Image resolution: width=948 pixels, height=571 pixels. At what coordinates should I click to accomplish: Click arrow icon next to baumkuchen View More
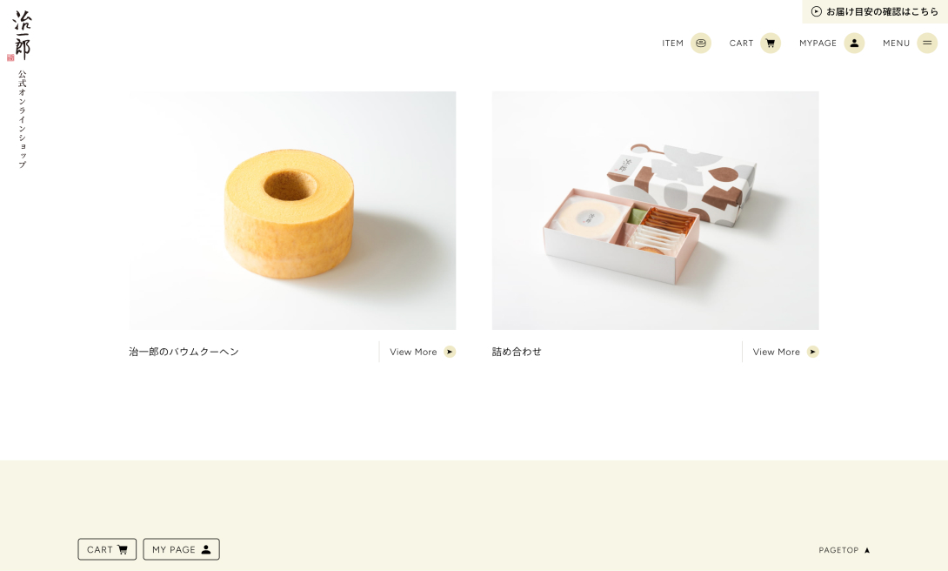click(450, 352)
